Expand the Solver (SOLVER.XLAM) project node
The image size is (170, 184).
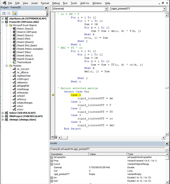tap(3, 113)
